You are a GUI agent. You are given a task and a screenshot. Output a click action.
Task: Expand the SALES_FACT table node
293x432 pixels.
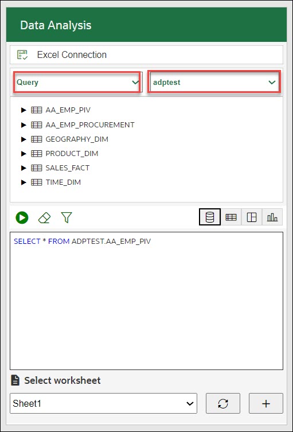point(24,168)
